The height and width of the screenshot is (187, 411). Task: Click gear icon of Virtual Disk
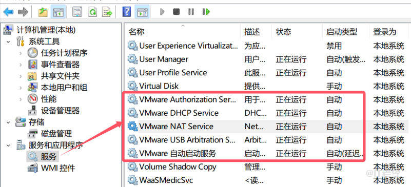click(132, 86)
